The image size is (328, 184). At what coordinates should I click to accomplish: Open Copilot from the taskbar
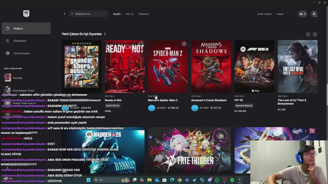click(142, 180)
